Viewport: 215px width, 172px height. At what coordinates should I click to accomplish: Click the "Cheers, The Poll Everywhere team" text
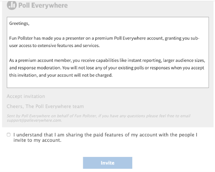point(45,106)
